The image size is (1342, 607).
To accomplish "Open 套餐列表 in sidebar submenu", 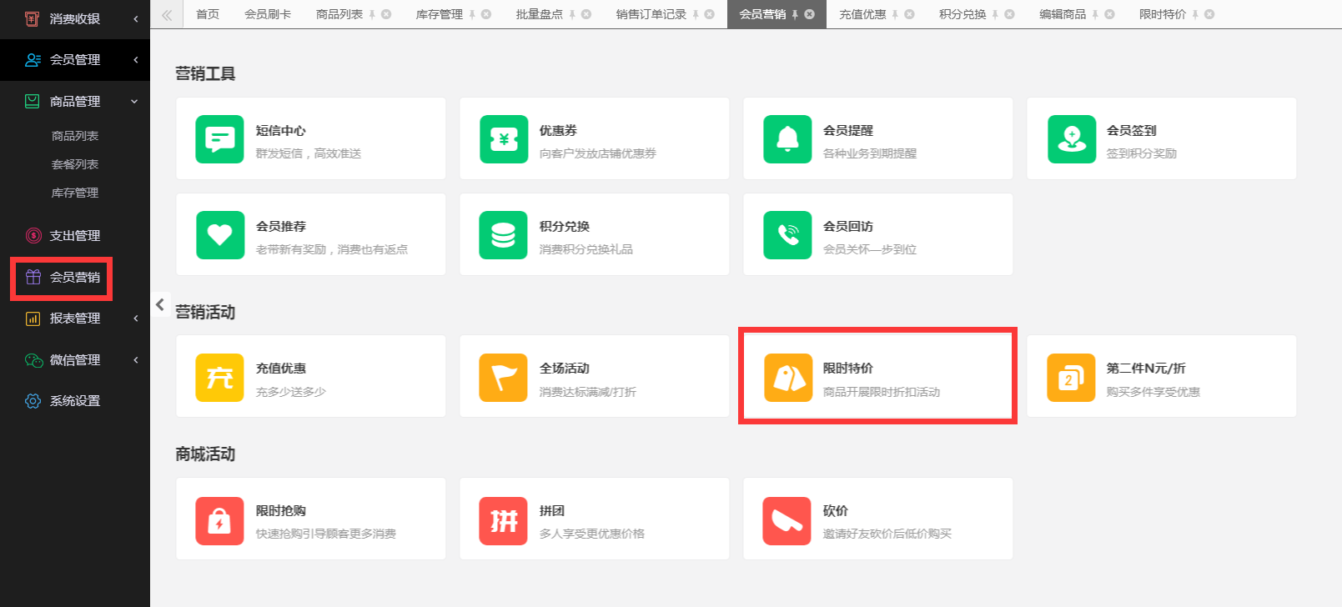I will [x=75, y=164].
